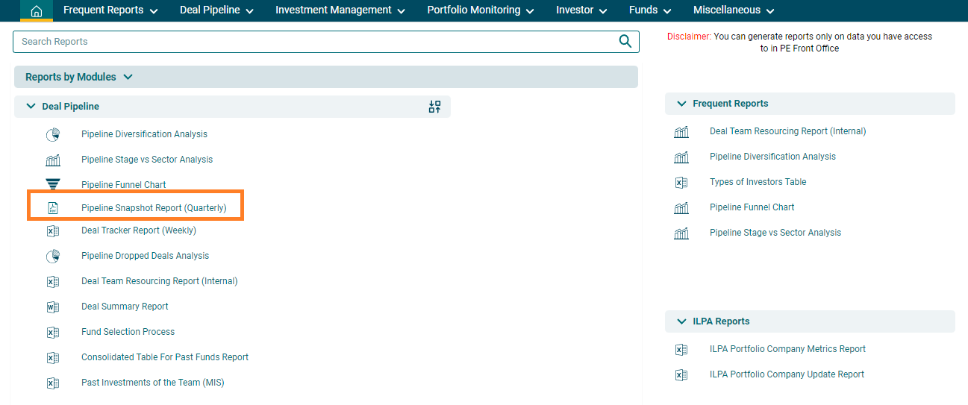The height and width of the screenshot is (405, 968).
Task: Click the bar chart icon beside Deal Team Resourcing (Internal)
Action: pos(681,132)
